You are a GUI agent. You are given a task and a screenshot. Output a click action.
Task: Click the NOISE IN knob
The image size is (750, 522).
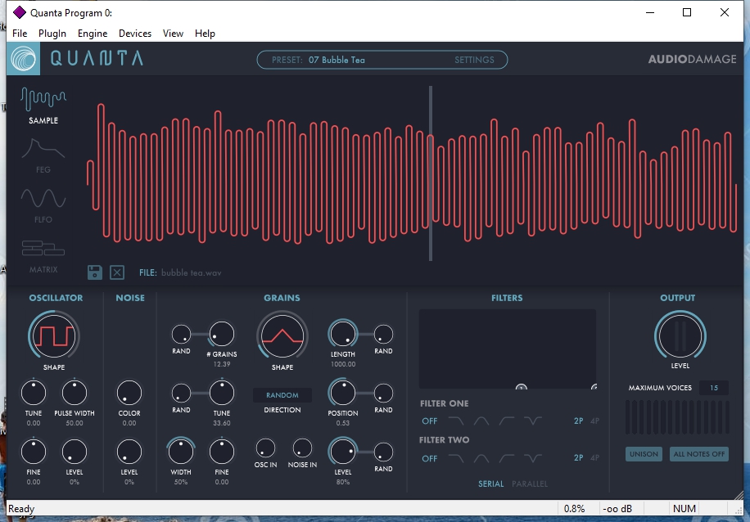click(302, 448)
